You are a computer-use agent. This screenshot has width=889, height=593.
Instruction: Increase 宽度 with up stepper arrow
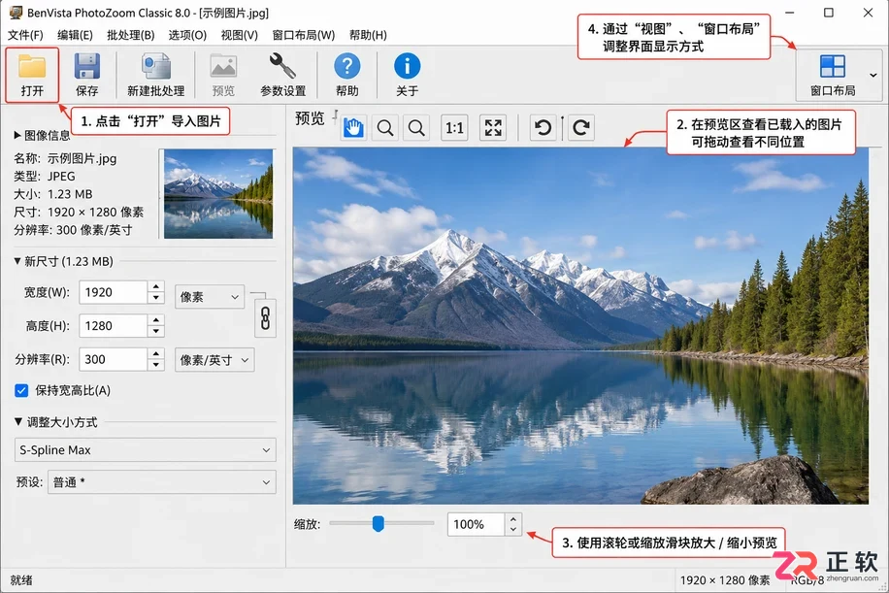pos(156,286)
